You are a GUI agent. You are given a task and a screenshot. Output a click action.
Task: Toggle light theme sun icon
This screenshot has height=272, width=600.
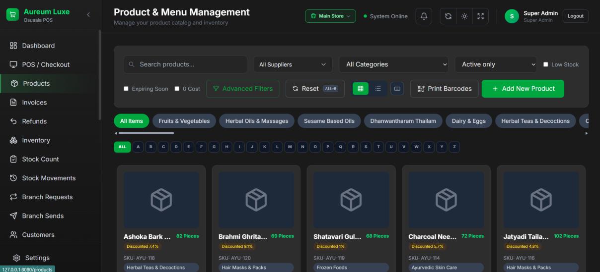tap(464, 16)
